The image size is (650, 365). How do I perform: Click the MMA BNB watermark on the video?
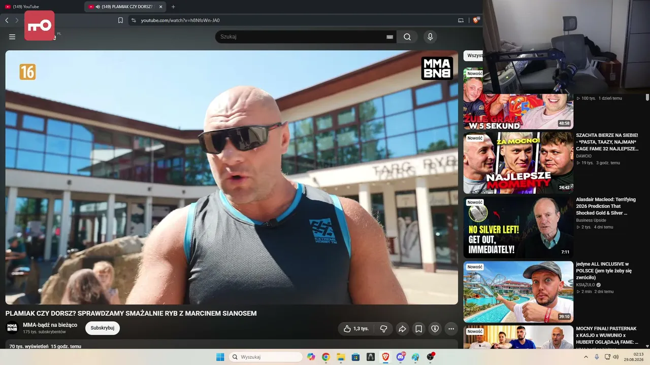(437, 68)
